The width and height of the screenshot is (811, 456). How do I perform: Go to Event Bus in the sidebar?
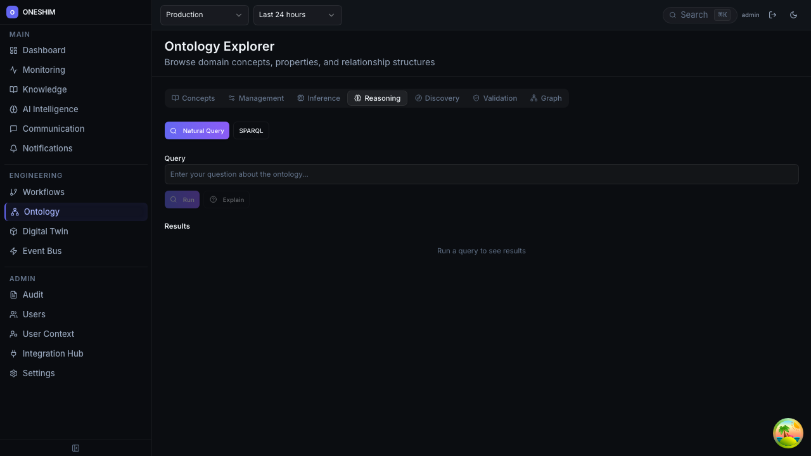[42, 251]
